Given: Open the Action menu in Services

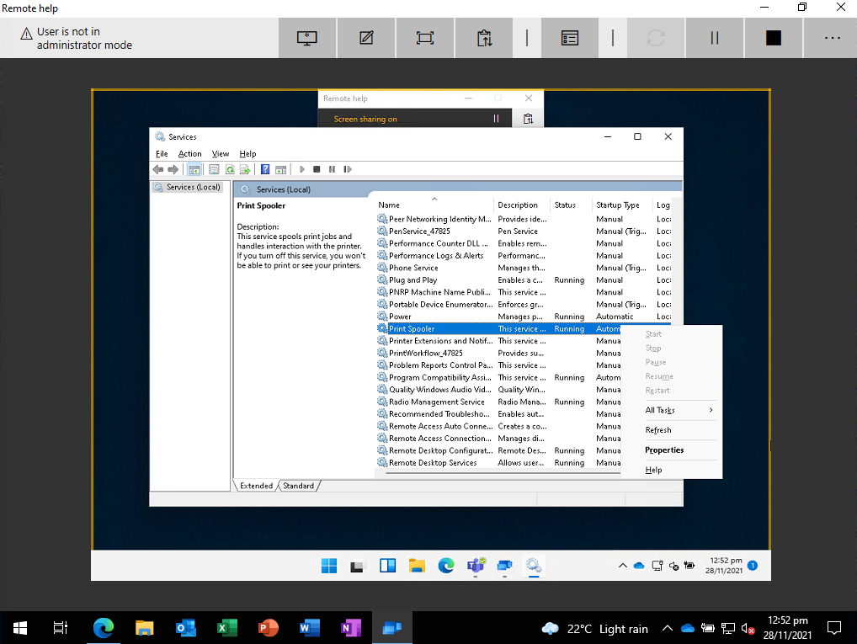Looking at the screenshot, I should [189, 153].
